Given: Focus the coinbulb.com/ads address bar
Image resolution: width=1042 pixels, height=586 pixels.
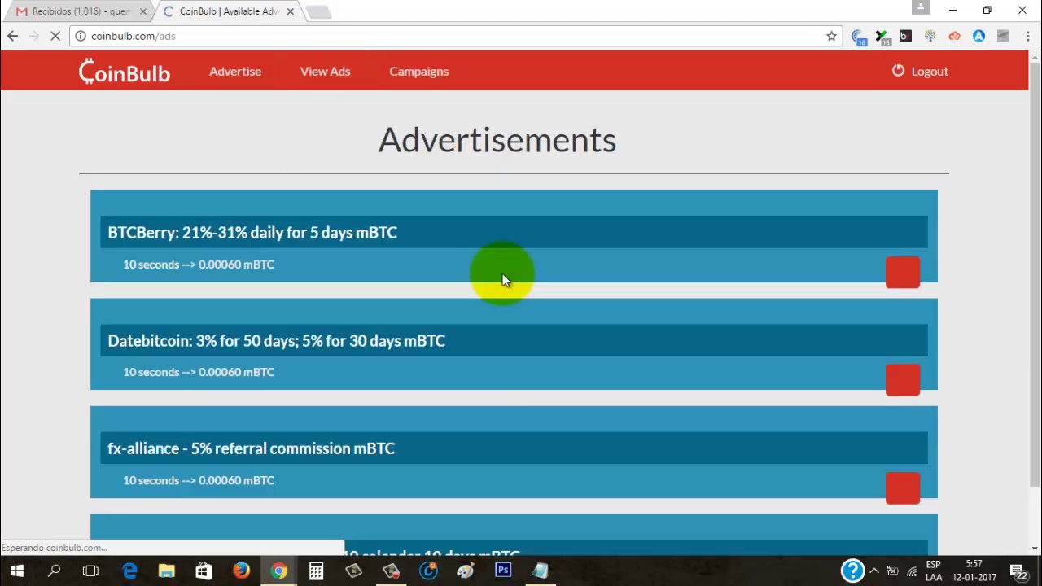Looking at the screenshot, I should [456, 36].
